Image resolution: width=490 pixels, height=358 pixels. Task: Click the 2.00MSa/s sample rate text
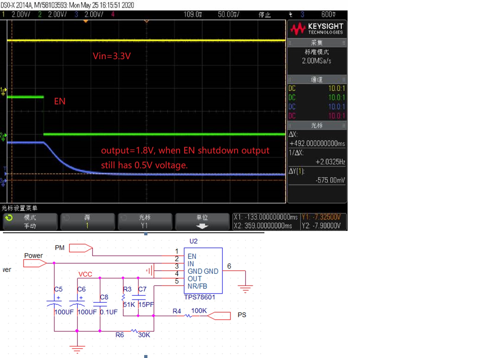coord(317,61)
